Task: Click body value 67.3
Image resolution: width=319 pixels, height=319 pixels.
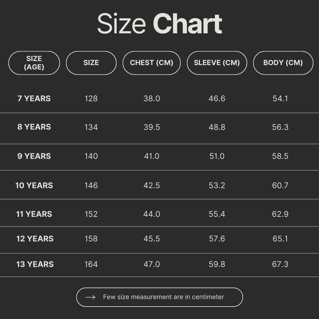Action: point(280,264)
